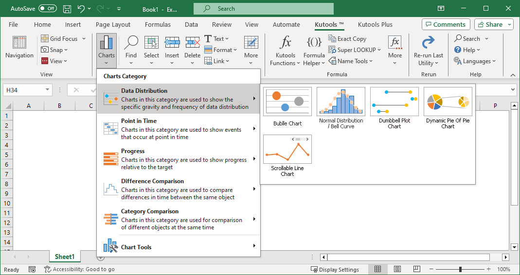
Task: Click the Re-run Last Utility arrow icon
Action: click(428, 42)
